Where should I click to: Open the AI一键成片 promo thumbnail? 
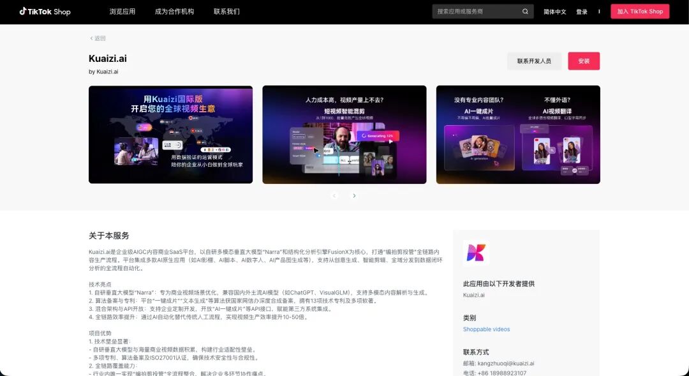[518, 135]
